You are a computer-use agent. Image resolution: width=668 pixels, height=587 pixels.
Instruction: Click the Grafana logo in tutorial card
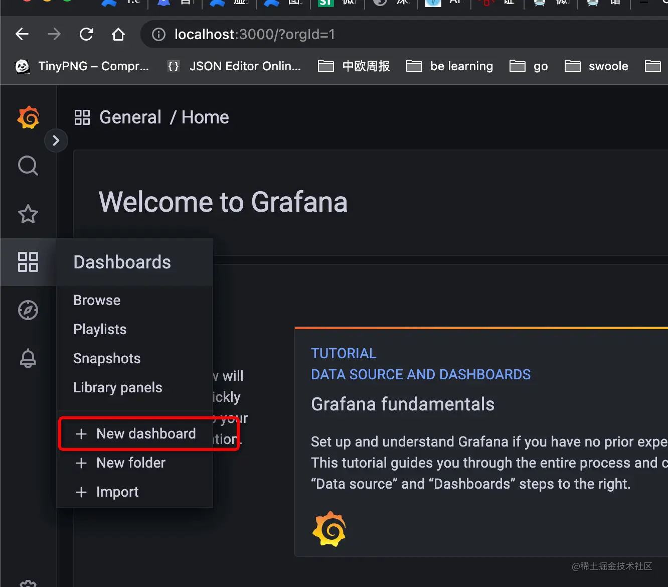pos(329,529)
